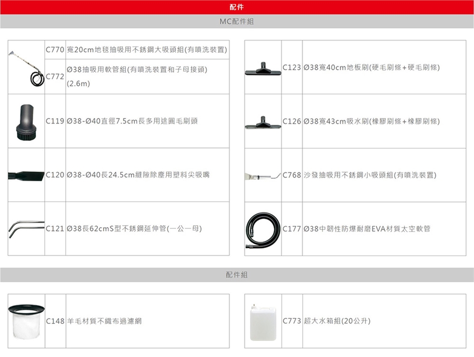This screenshot has height=357, width=474.
Task: Select the C123 floor brush image
Action: [263, 67]
